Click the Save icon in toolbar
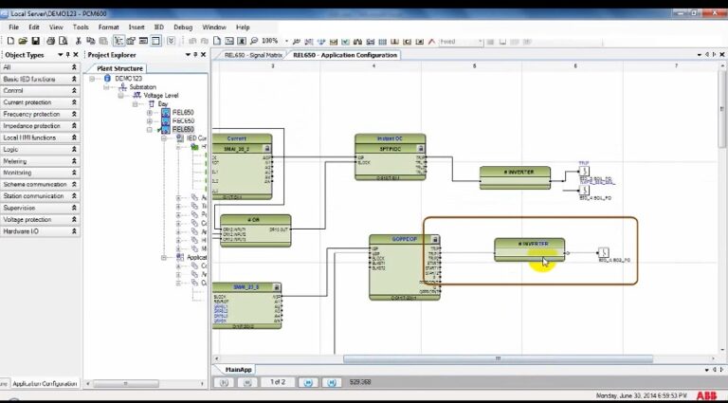The height and width of the screenshot is (403, 728). coord(35,41)
